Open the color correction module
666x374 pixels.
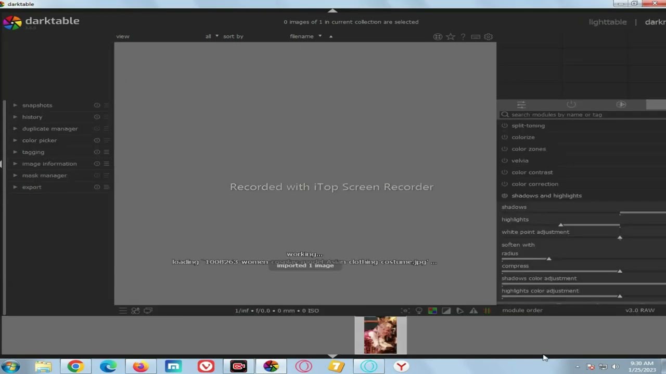pyautogui.click(x=535, y=184)
